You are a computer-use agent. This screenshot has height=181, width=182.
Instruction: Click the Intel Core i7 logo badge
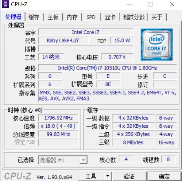pos(156,45)
